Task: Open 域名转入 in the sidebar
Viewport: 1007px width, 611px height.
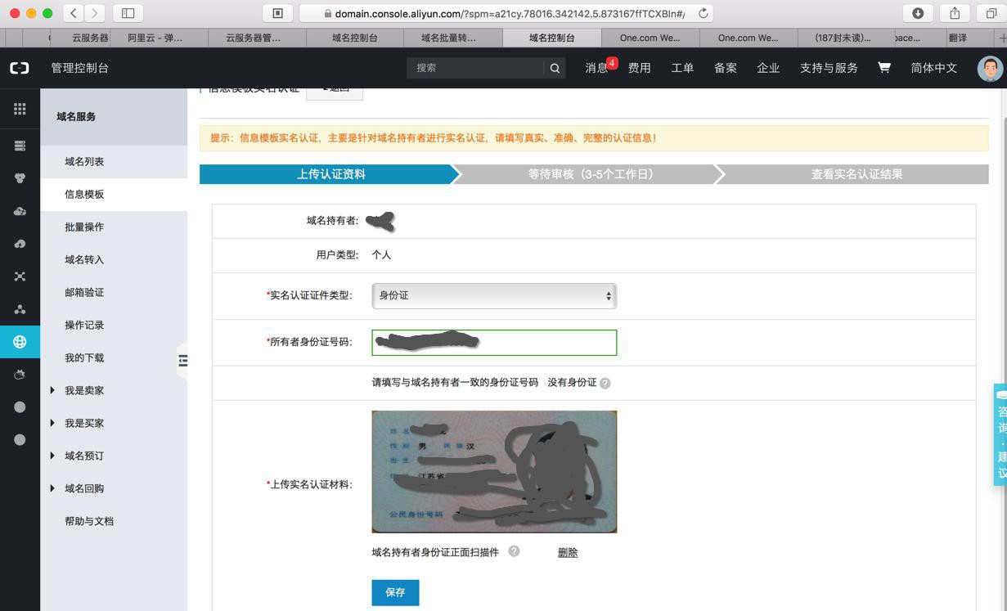Action: point(114,259)
